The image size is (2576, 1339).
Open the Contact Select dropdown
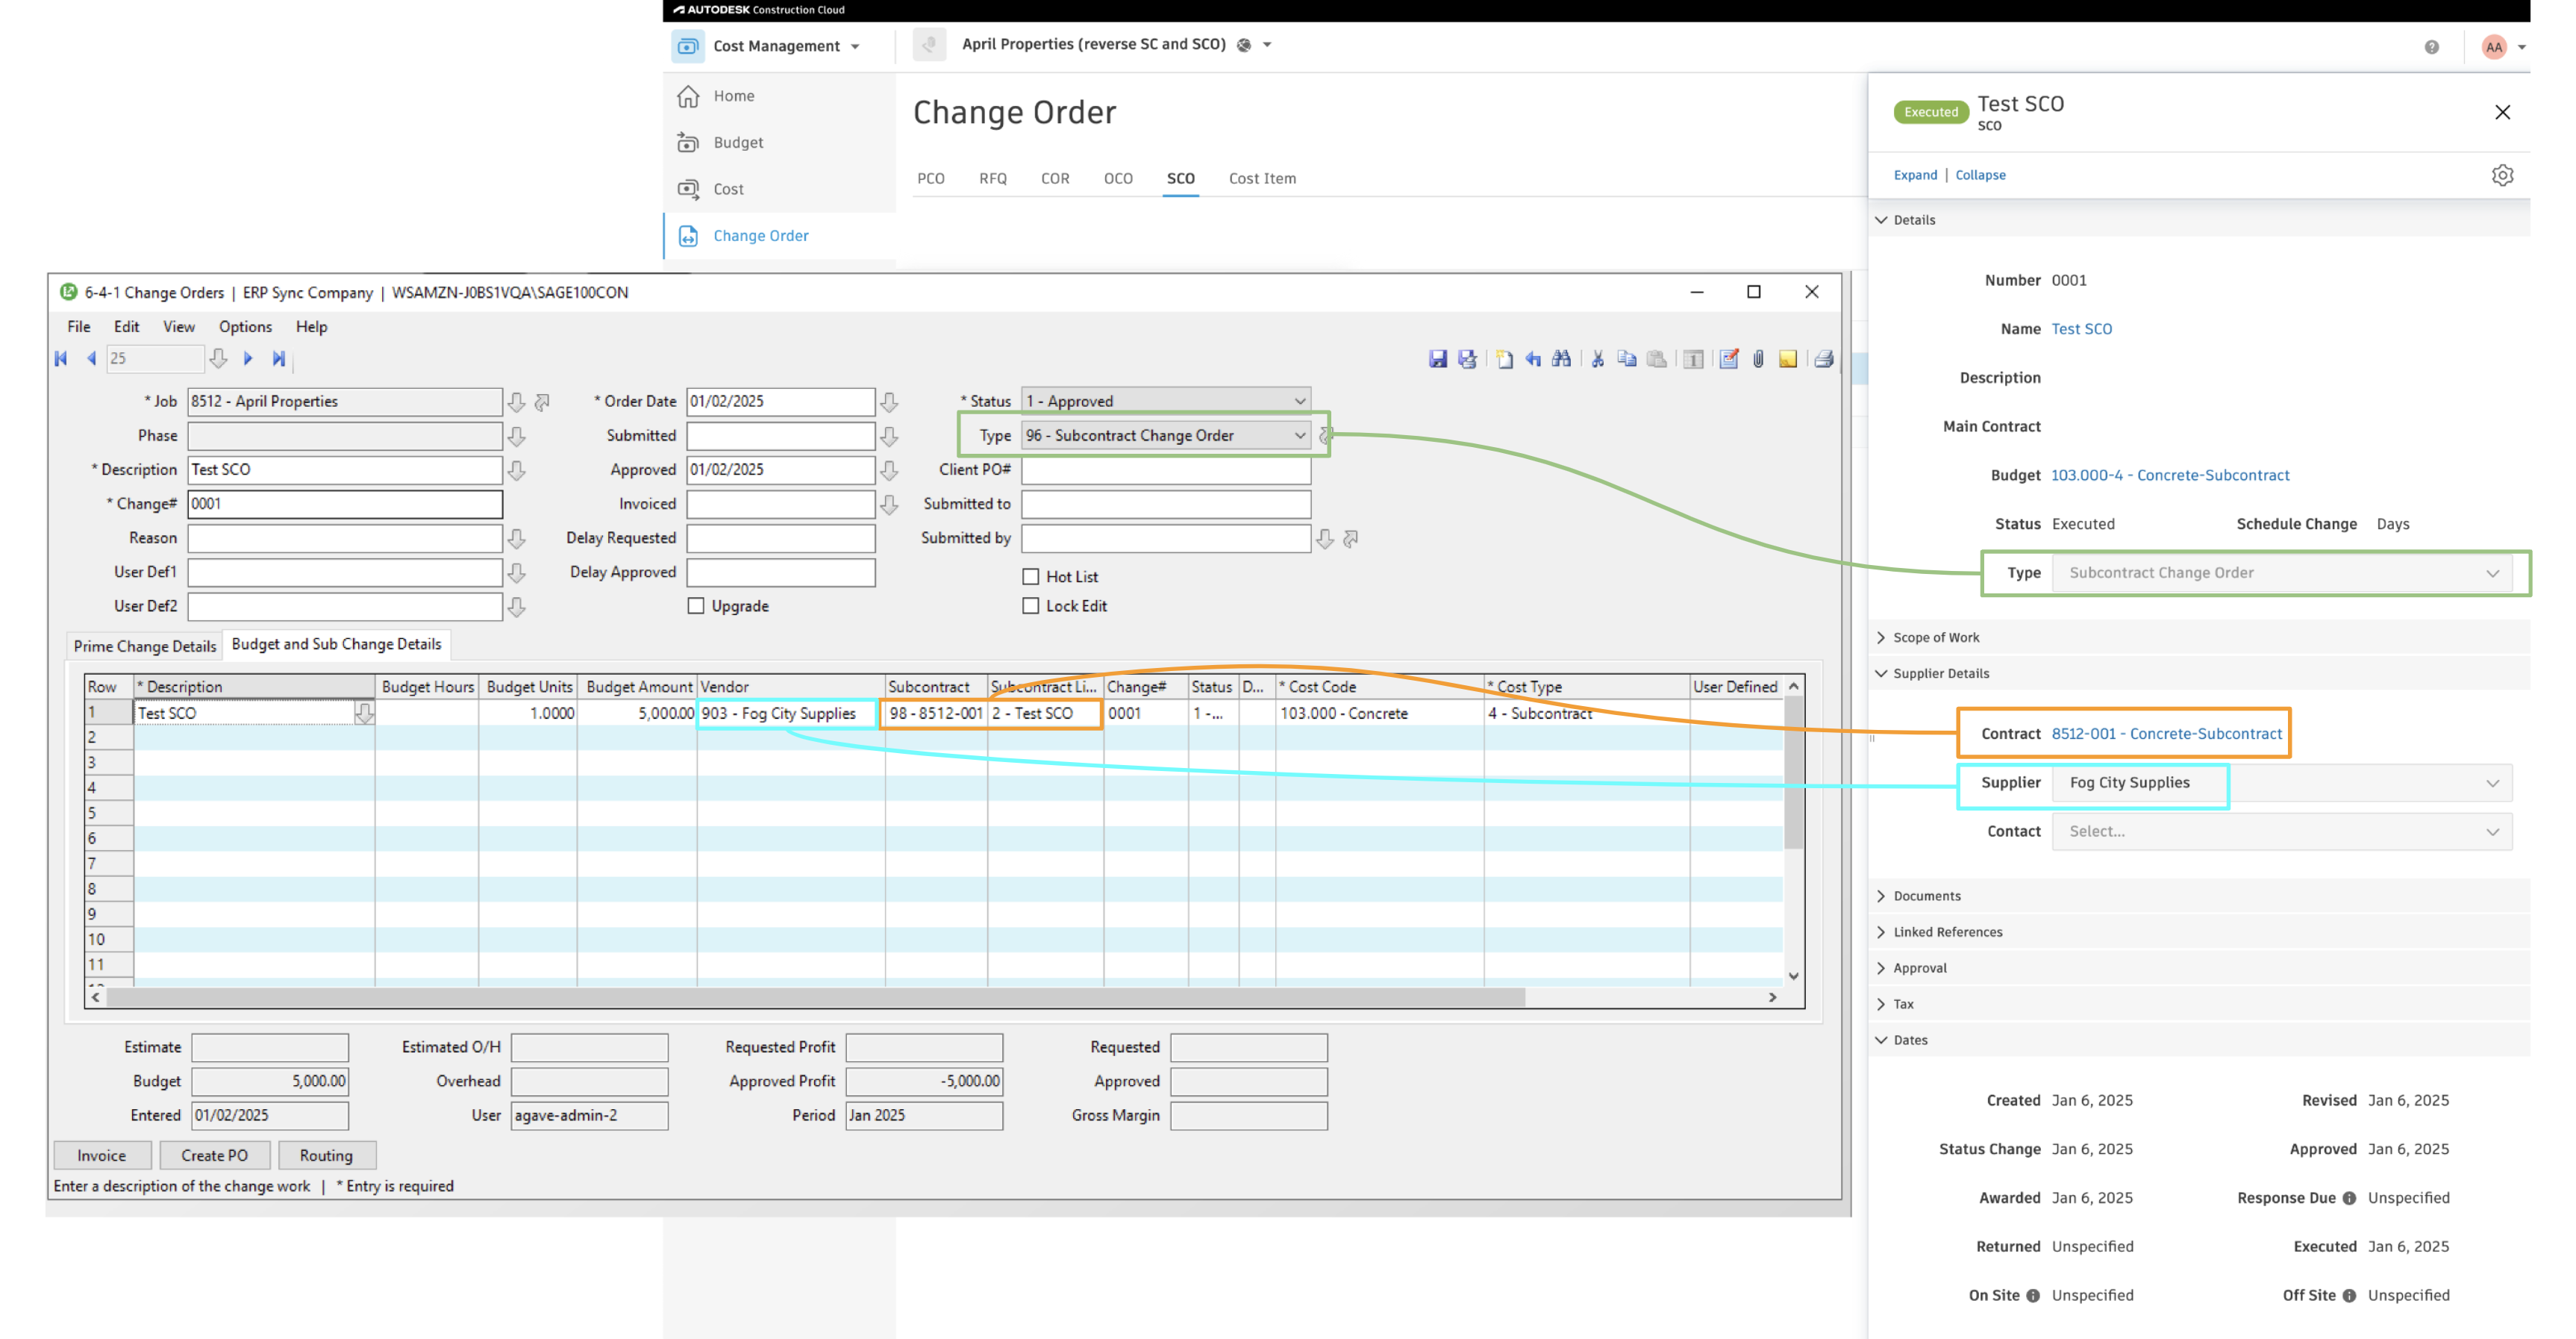2282,832
